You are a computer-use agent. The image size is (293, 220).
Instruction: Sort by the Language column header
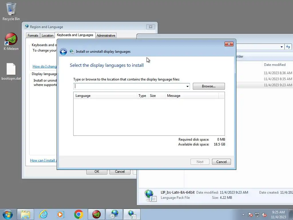pyautogui.click(x=105, y=96)
